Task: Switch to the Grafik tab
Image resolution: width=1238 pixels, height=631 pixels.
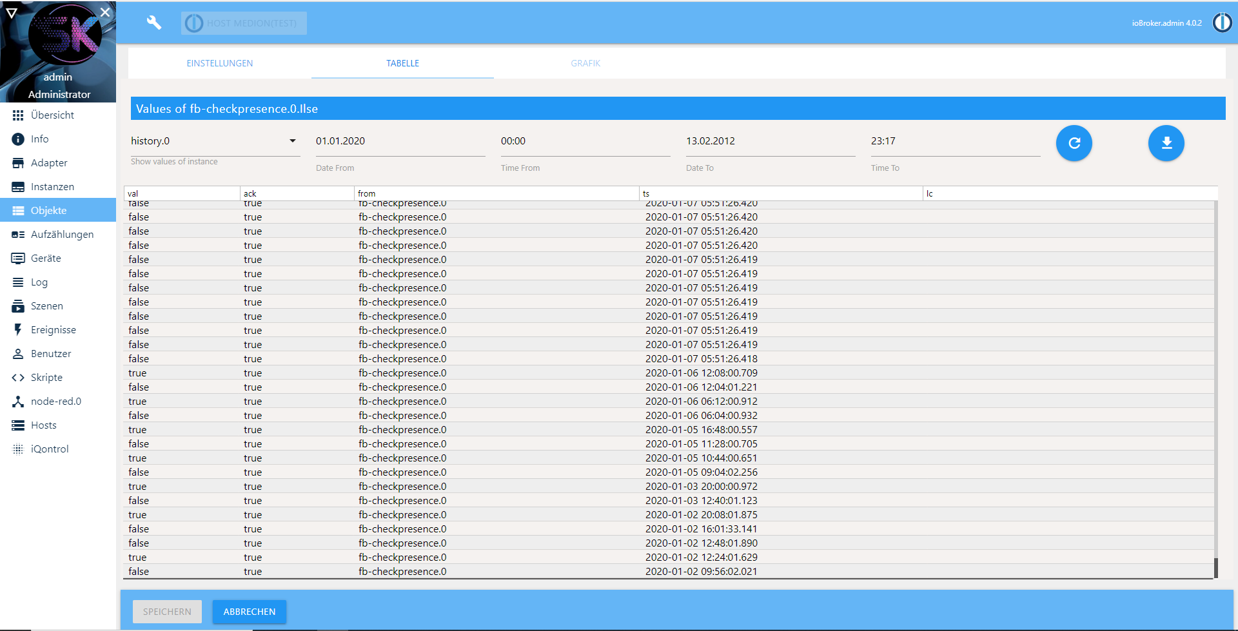Action: [585, 63]
